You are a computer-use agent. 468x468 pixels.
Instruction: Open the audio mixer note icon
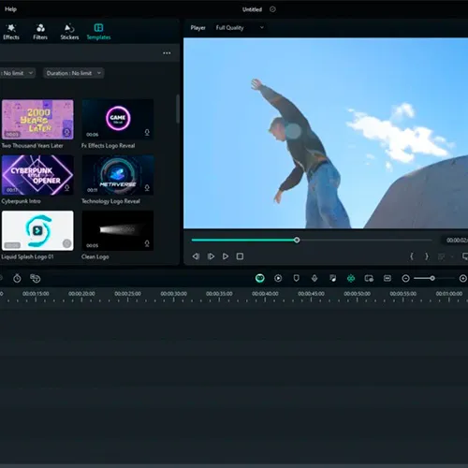click(333, 278)
